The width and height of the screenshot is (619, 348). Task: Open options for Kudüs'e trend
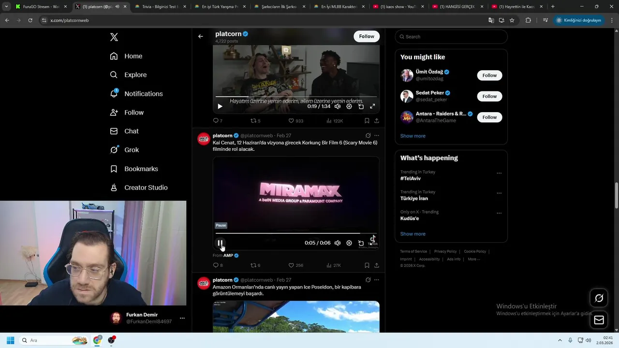(x=499, y=213)
